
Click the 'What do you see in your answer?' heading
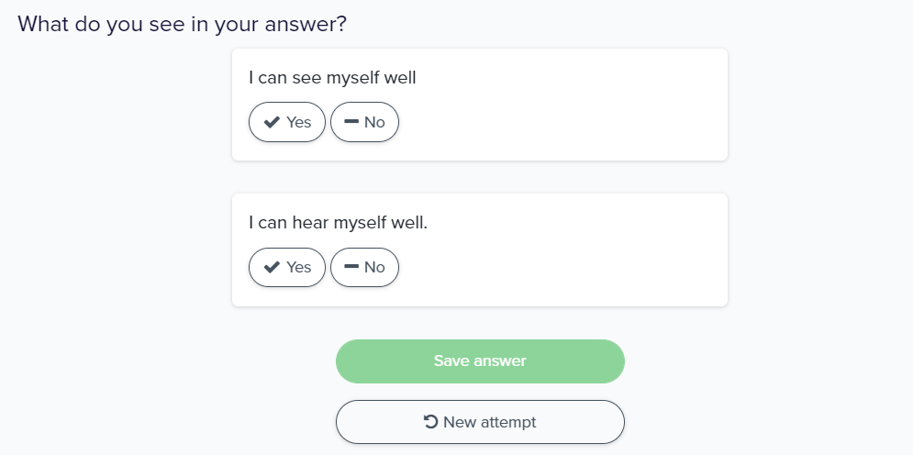click(182, 24)
